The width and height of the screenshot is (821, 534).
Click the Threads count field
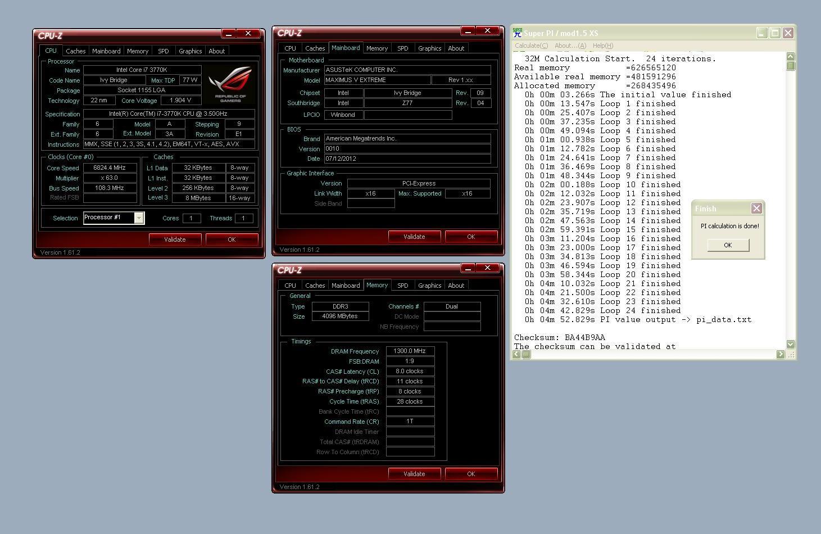[243, 218]
